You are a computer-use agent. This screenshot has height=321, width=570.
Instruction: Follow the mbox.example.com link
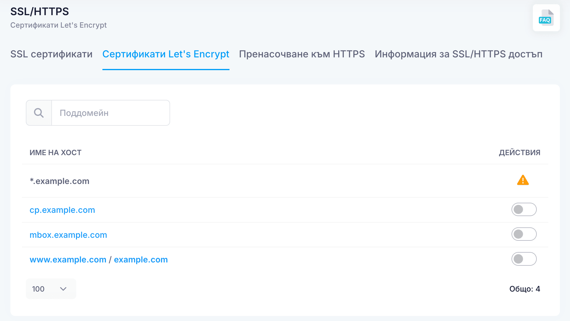pos(68,235)
